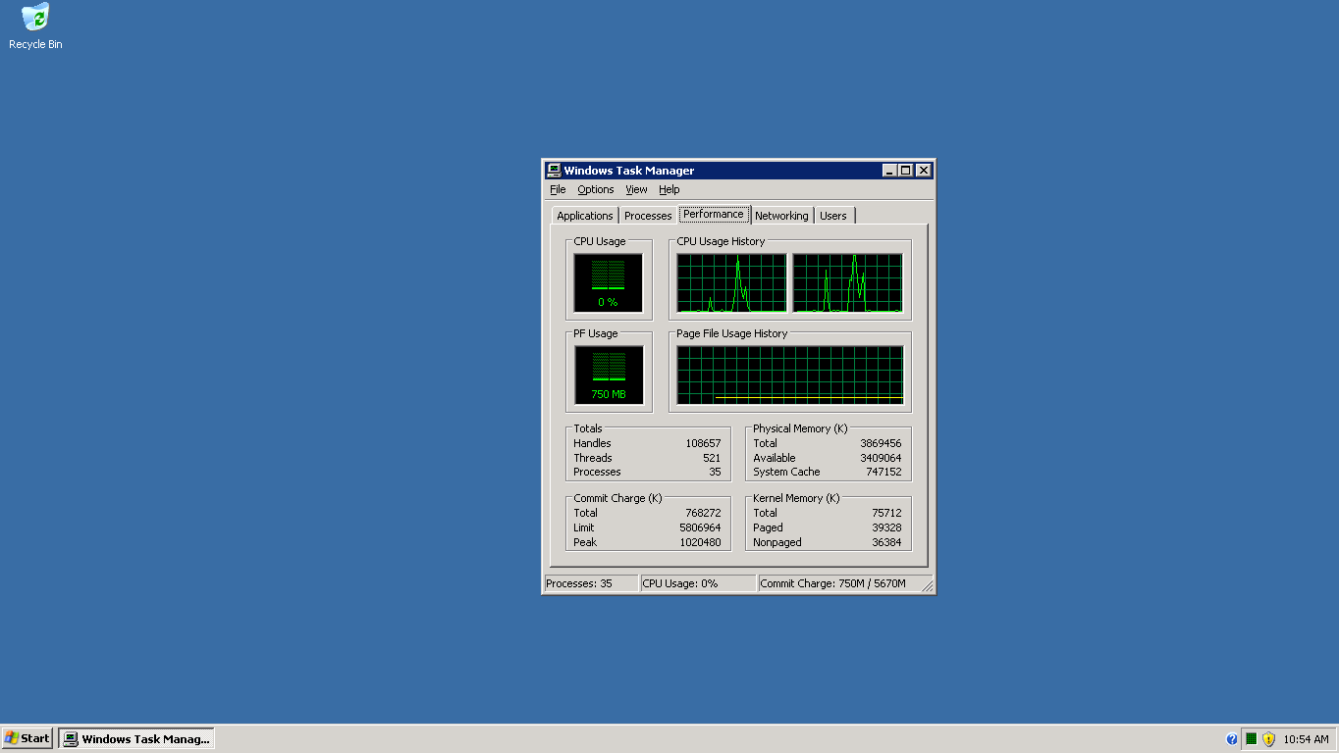
Task: Click the green CPU meter tray icon
Action: pos(1251,739)
